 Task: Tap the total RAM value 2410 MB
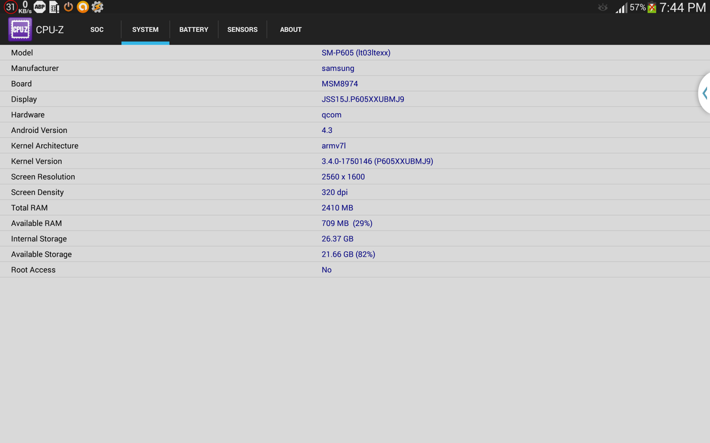337,208
